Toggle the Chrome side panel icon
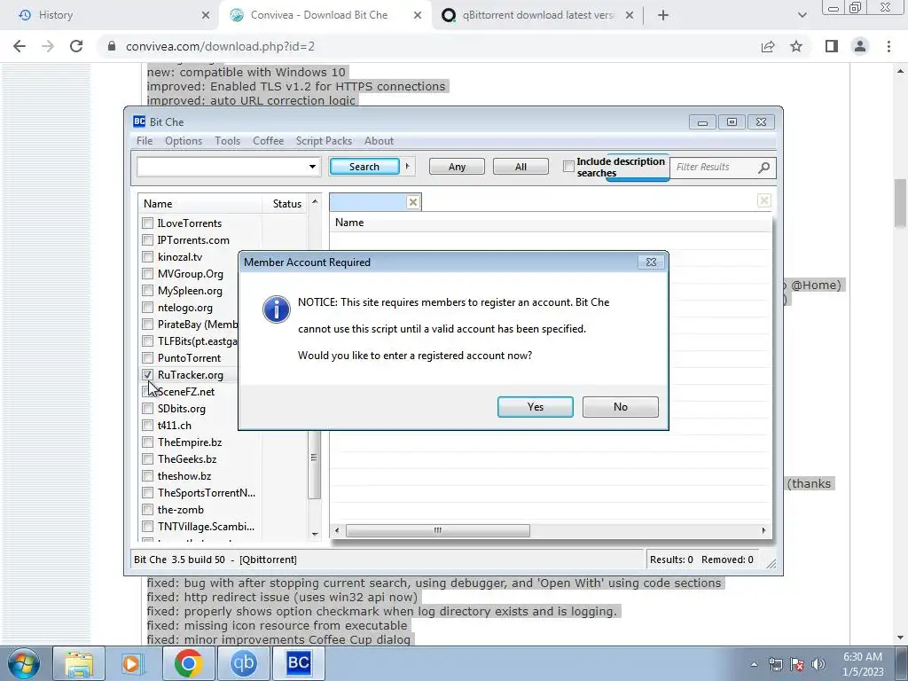The height and width of the screenshot is (681, 908). pos(832,46)
